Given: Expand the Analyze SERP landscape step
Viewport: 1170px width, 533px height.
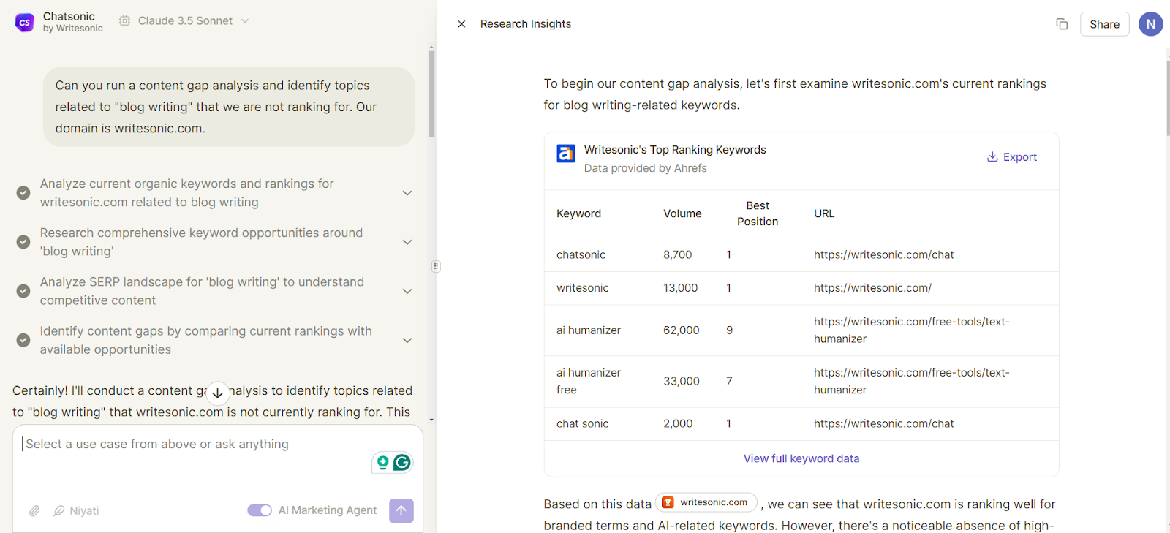Looking at the screenshot, I should [407, 291].
